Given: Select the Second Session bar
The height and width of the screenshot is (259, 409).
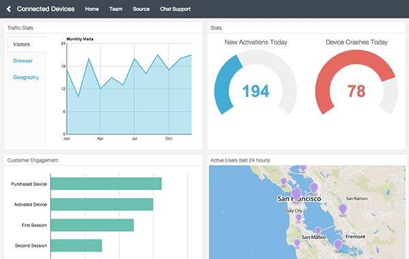Looking at the screenshot, I should point(76,245).
